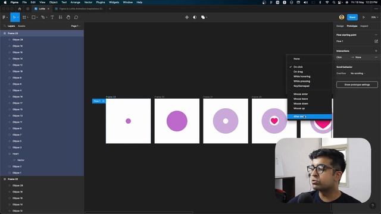Screen dimensions: 381x214
Task: Click Show prototype settings button
Action: tap(357, 84)
